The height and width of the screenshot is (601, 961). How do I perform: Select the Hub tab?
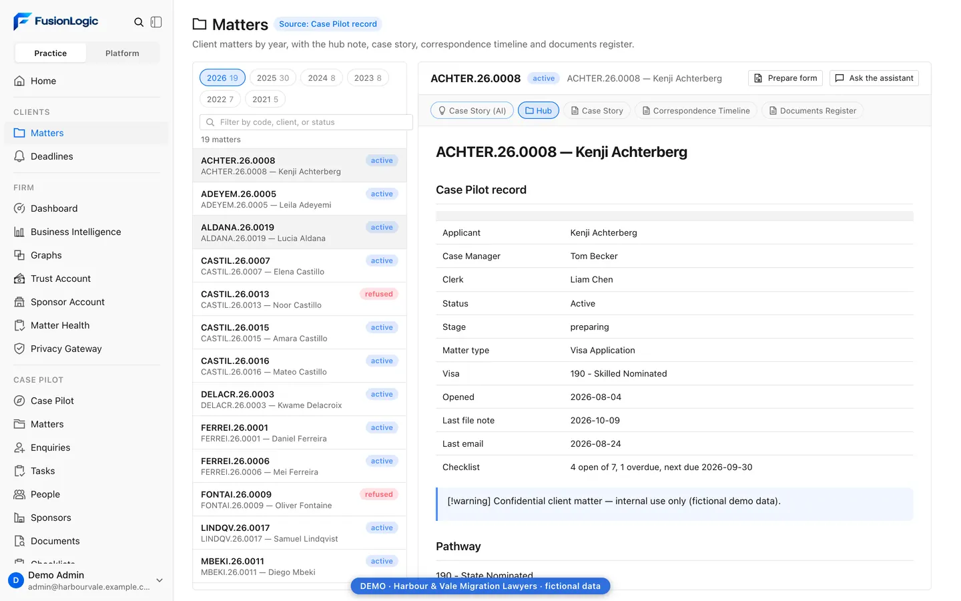coord(538,111)
